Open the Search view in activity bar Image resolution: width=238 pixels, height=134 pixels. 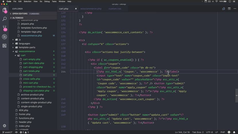tap(4, 19)
